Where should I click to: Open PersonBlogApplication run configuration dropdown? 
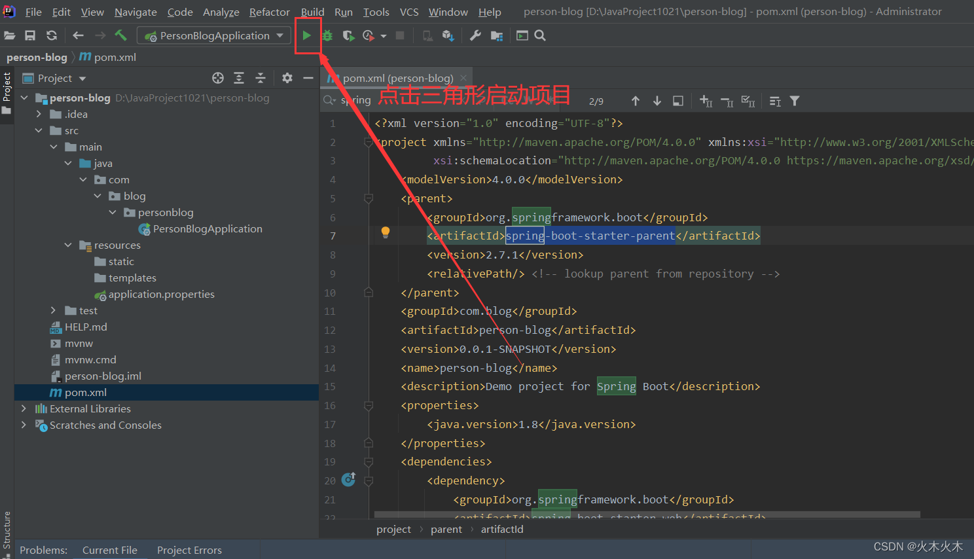[214, 35]
